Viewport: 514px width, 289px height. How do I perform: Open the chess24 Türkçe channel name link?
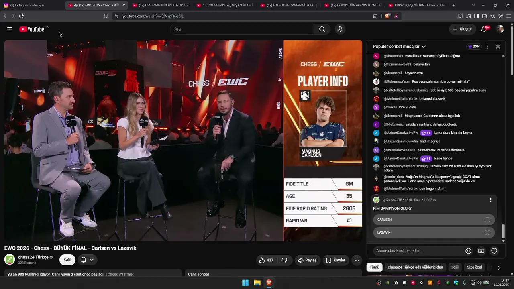click(33, 257)
